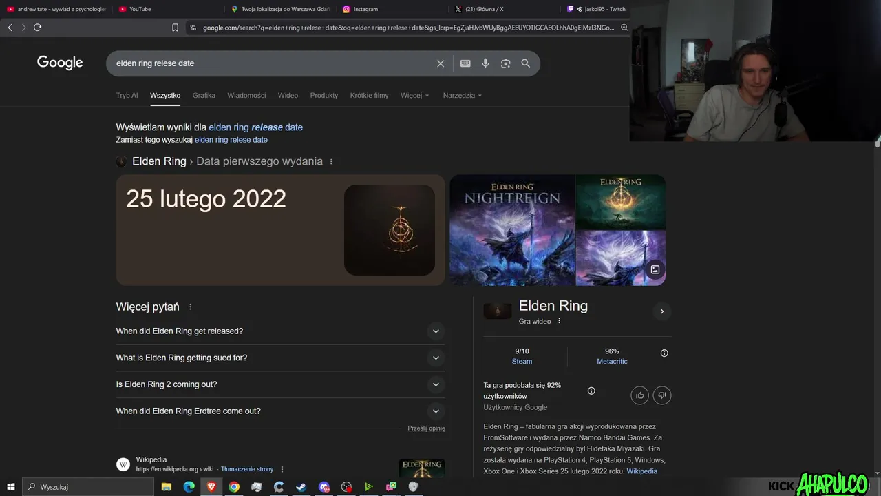This screenshot has width=881, height=496.
Task: Click the zoom magnifier icon in address bar
Action: pyautogui.click(x=624, y=28)
